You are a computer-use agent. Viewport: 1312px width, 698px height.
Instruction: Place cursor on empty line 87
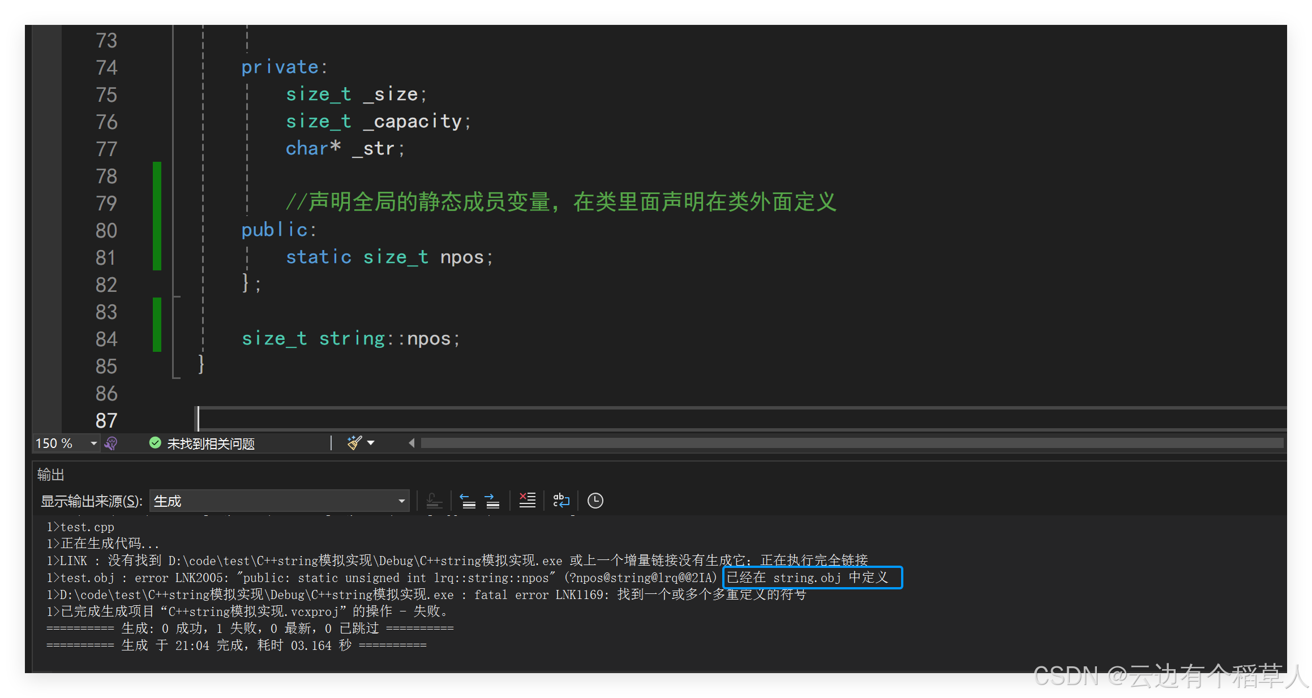tap(740, 420)
